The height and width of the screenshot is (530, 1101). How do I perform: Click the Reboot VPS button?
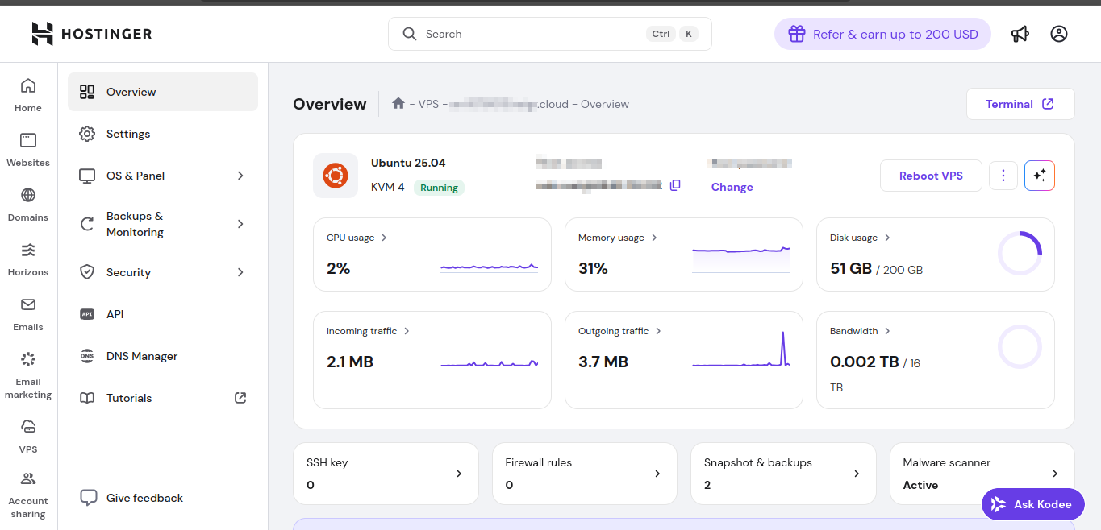pyautogui.click(x=931, y=176)
